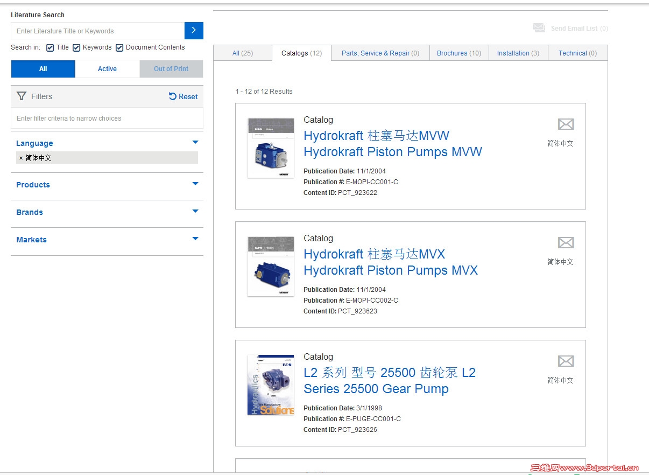The height and width of the screenshot is (475, 649).
Task: Switch to the All (25) tab
Action: tap(243, 53)
